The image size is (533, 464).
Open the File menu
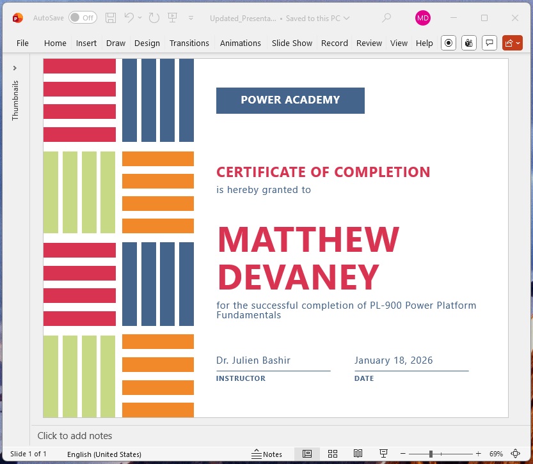coord(22,43)
